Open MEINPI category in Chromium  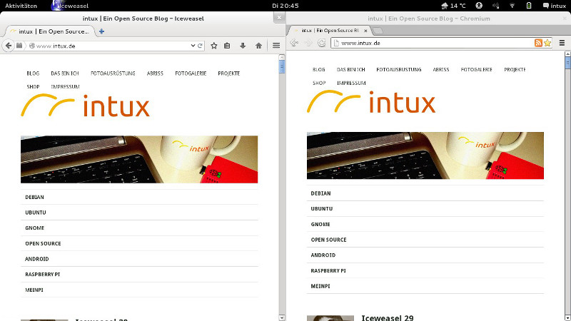[320, 286]
